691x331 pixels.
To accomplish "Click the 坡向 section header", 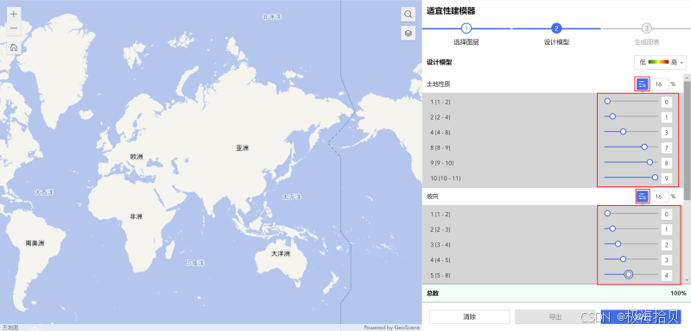I will (x=433, y=196).
